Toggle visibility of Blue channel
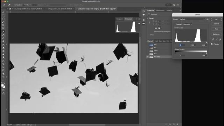Screen dimensions: 224x126 click(148, 54)
